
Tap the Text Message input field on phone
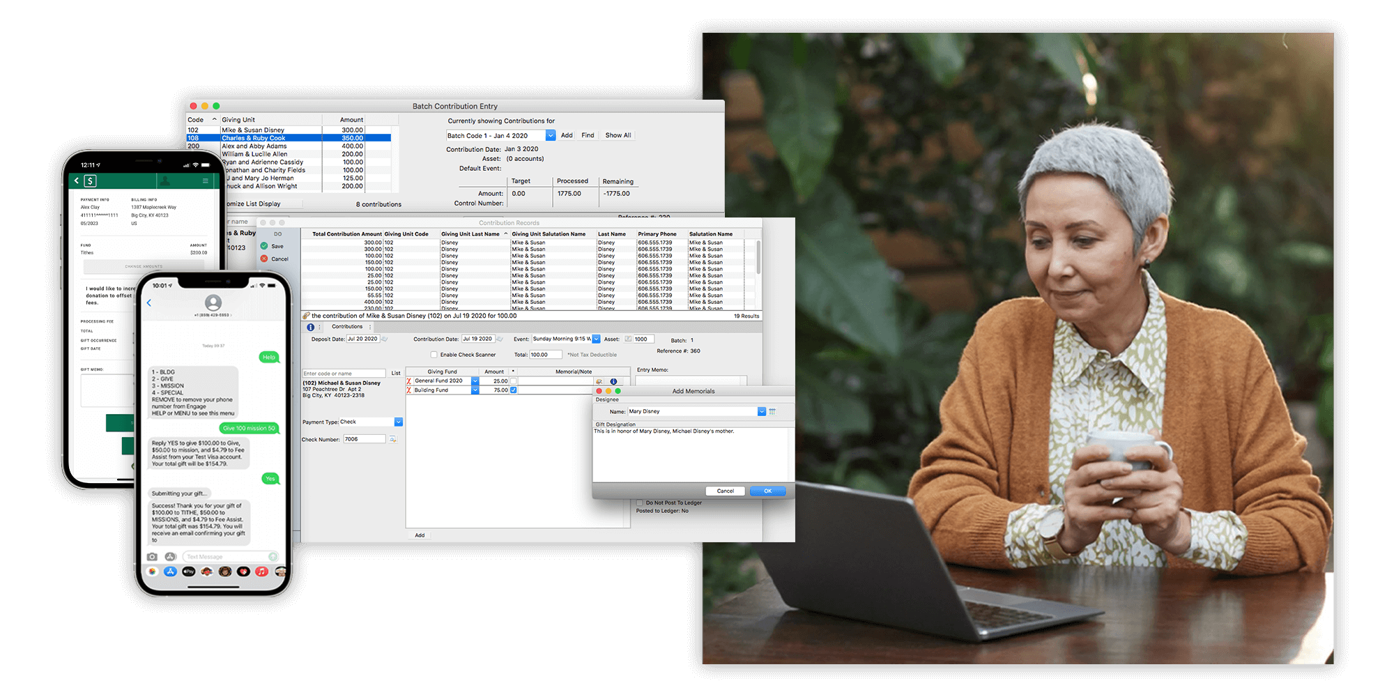click(x=231, y=556)
